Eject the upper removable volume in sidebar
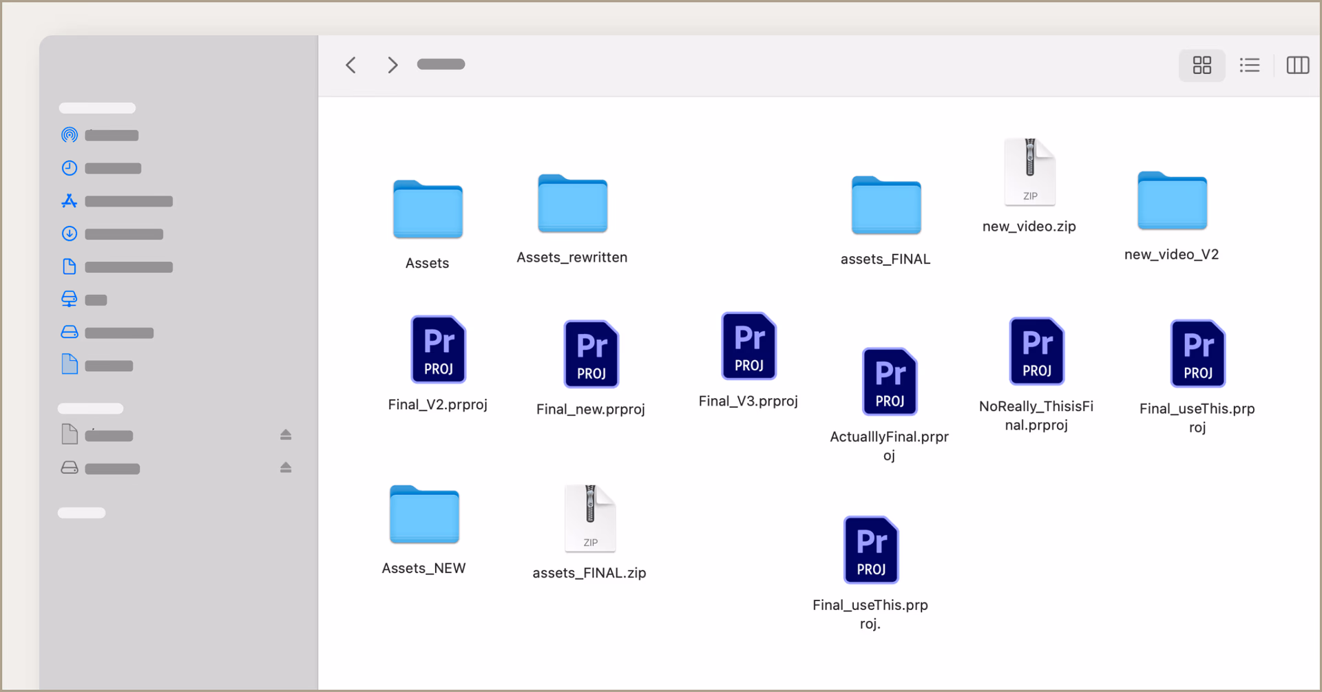Screen dimensions: 1322x692 click(x=286, y=434)
